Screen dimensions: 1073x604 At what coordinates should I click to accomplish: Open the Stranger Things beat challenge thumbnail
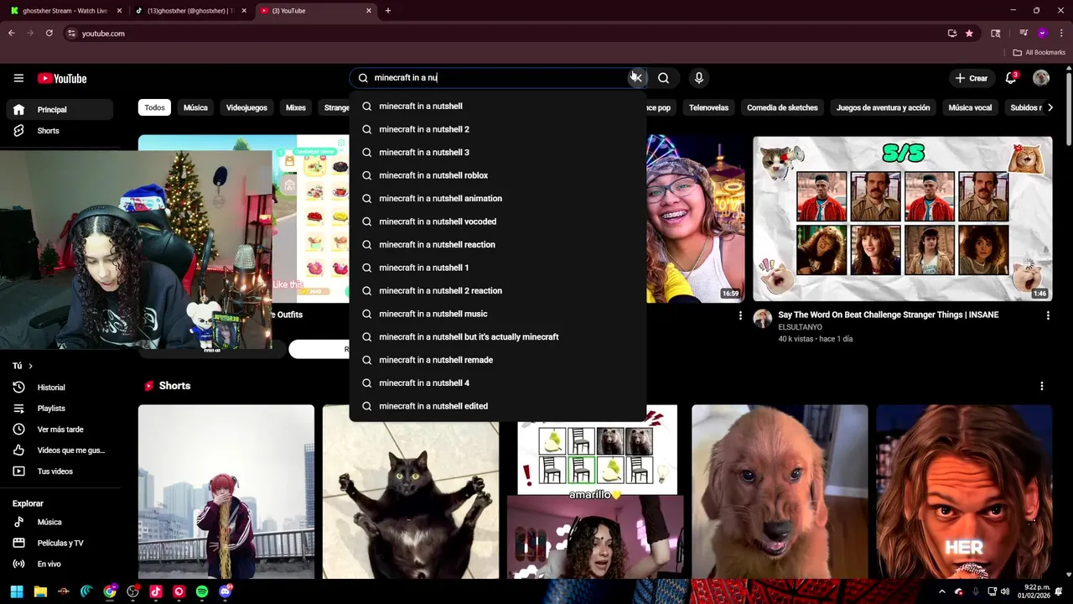coord(902,218)
